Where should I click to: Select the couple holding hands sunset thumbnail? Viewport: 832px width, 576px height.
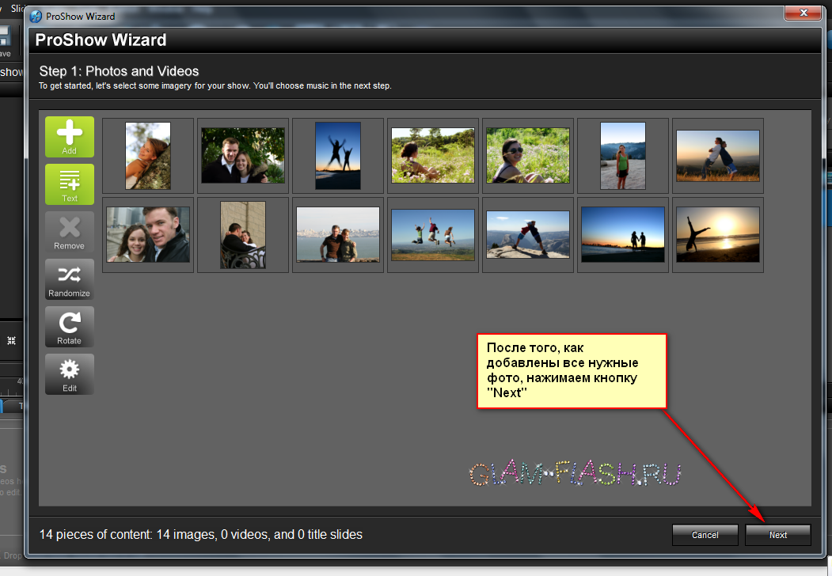pyautogui.click(x=623, y=235)
